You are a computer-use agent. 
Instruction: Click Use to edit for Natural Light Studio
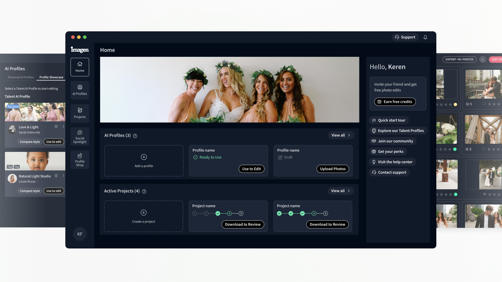[x=54, y=191]
